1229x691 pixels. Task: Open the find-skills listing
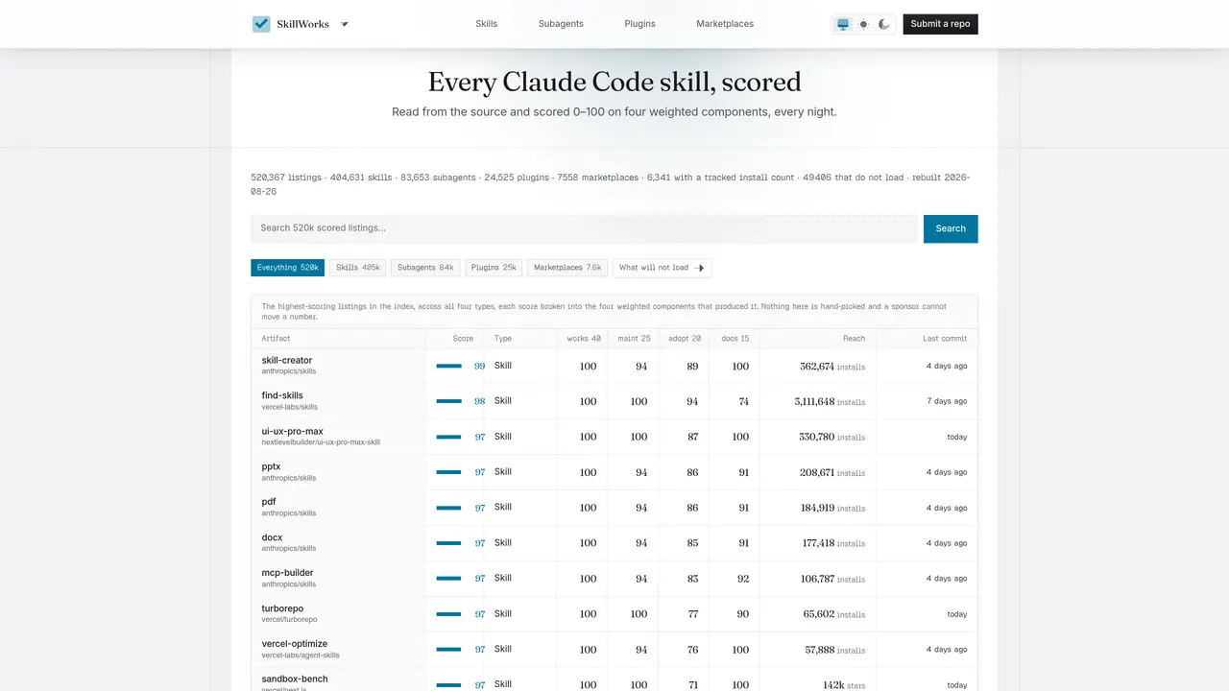282,395
